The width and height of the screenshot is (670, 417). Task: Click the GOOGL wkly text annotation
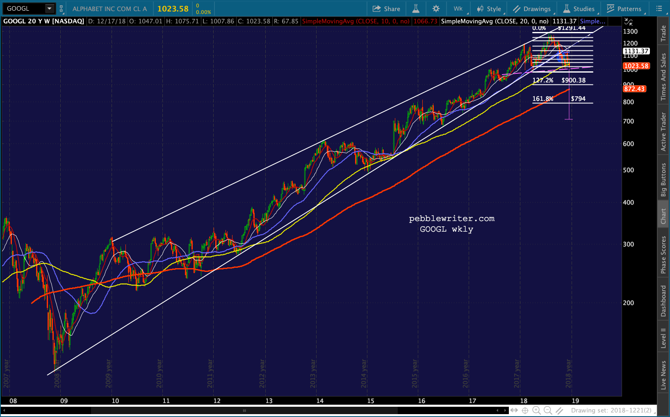point(447,229)
